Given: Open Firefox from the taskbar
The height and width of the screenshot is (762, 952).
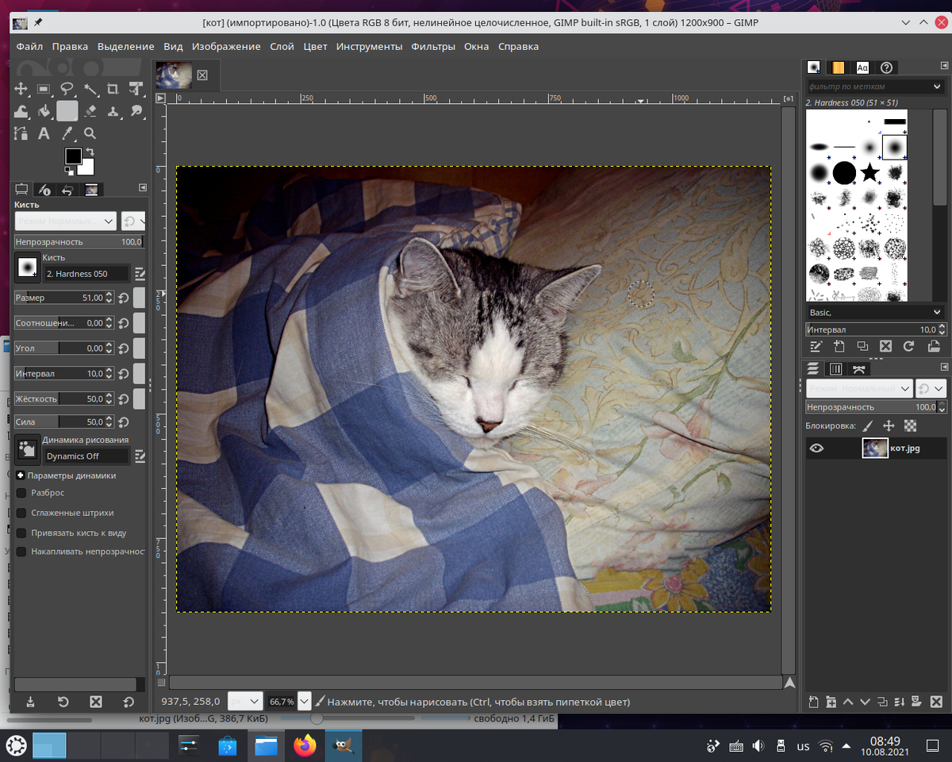Looking at the screenshot, I should (x=305, y=745).
